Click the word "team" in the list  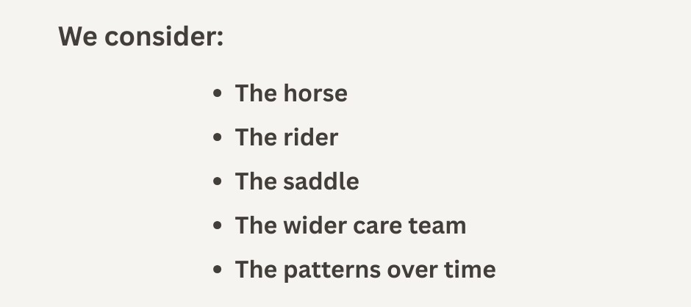tap(443, 226)
